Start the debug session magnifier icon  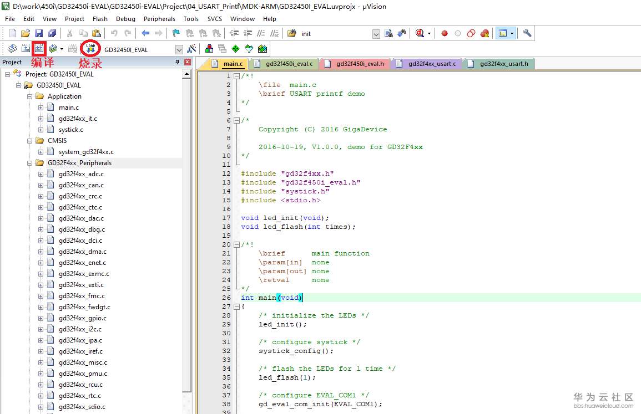(x=420, y=33)
